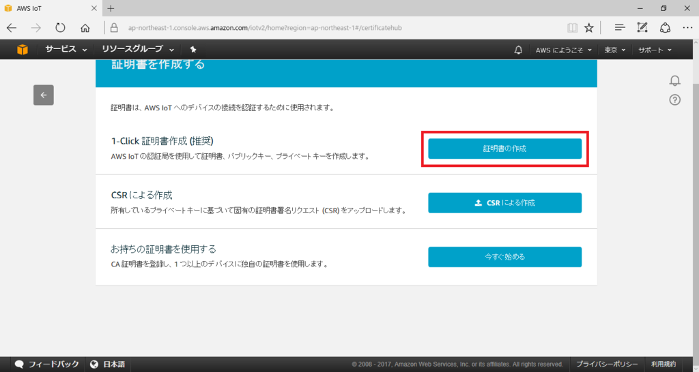
Task: Go to browser home page icon
Action: tap(85, 27)
